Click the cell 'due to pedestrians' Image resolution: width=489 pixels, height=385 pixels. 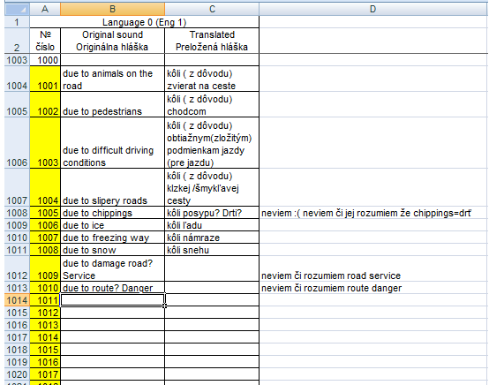[x=112, y=104]
